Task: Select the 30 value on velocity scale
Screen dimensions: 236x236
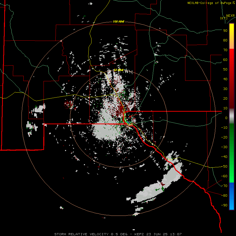Action: point(225,89)
